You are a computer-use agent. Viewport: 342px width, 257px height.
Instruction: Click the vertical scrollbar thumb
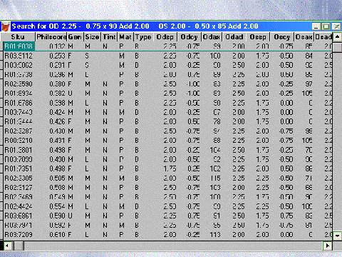click(x=337, y=47)
